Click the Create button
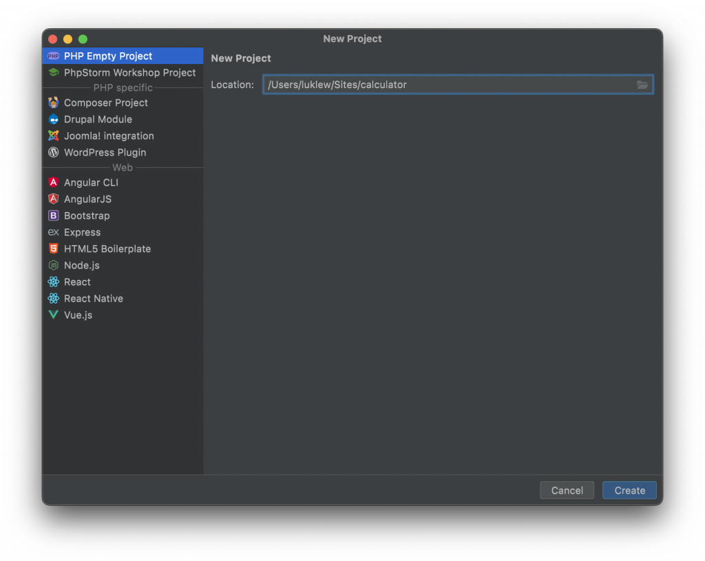Screen dimensions: 705x561 (629, 490)
